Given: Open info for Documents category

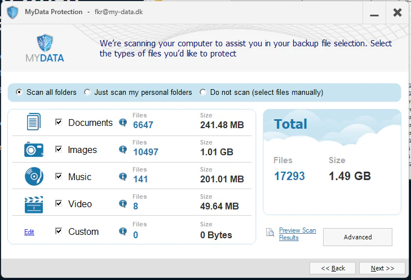Looking at the screenshot, I should (x=123, y=122).
